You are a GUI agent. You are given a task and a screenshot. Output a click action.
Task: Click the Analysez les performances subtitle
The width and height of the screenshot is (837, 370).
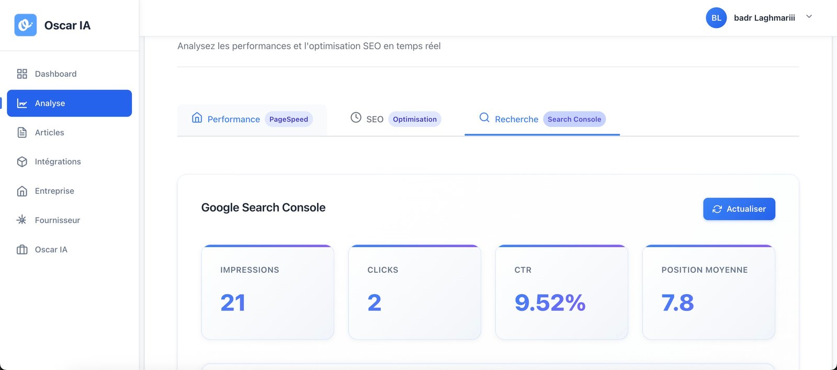(309, 46)
